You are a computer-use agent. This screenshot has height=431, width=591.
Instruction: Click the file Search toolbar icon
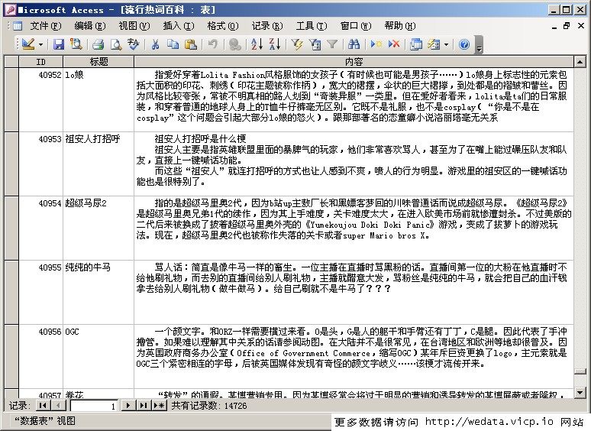(76, 44)
